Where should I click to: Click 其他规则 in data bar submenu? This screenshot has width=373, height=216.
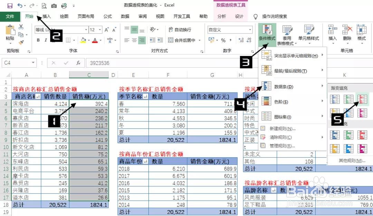(352, 161)
